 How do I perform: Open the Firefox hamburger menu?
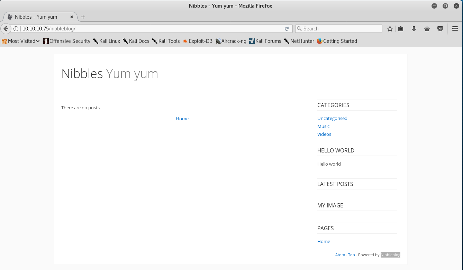(x=455, y=29)
